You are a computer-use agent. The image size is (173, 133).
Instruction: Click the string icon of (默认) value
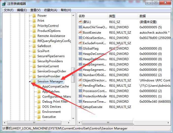point(80,22)
